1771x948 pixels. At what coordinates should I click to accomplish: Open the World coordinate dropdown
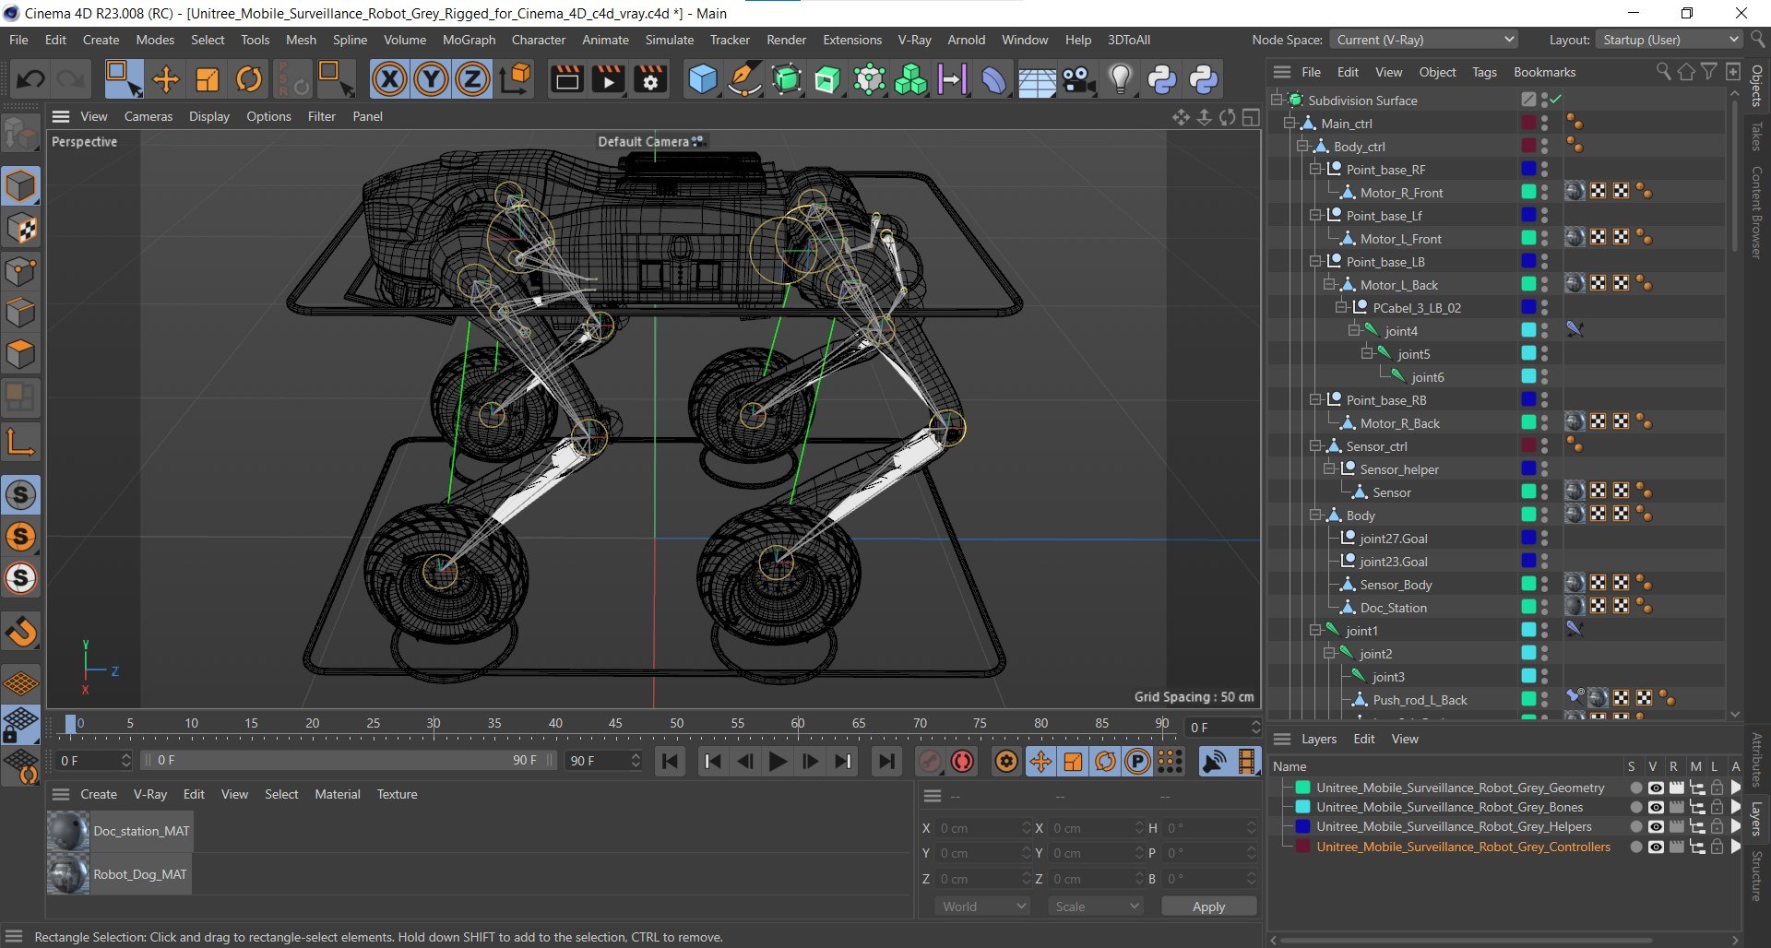[983, 907]
